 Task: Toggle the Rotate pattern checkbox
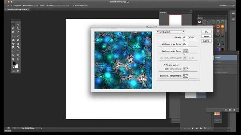pyautogui.click(x=164, y=65)
